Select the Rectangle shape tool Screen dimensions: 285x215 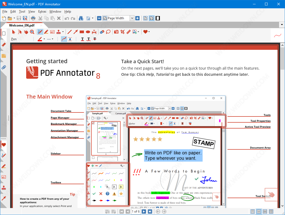(82, 32)
